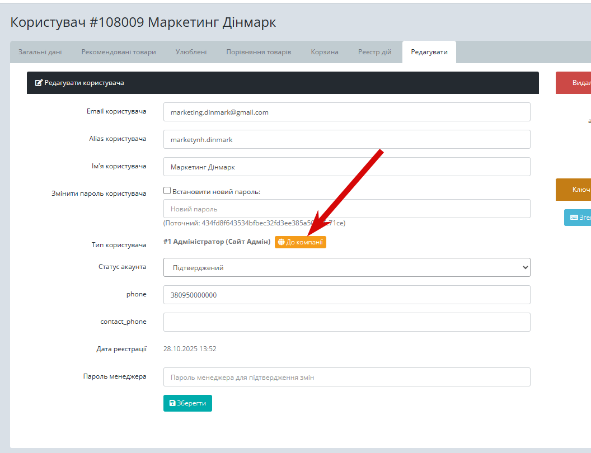
Task: Click the orange Ключ button
Action: (573, 190)
